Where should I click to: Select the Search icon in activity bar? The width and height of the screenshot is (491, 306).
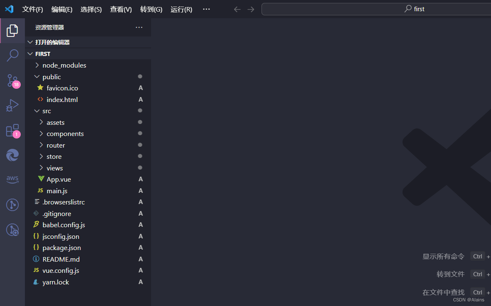pos(12,55)
